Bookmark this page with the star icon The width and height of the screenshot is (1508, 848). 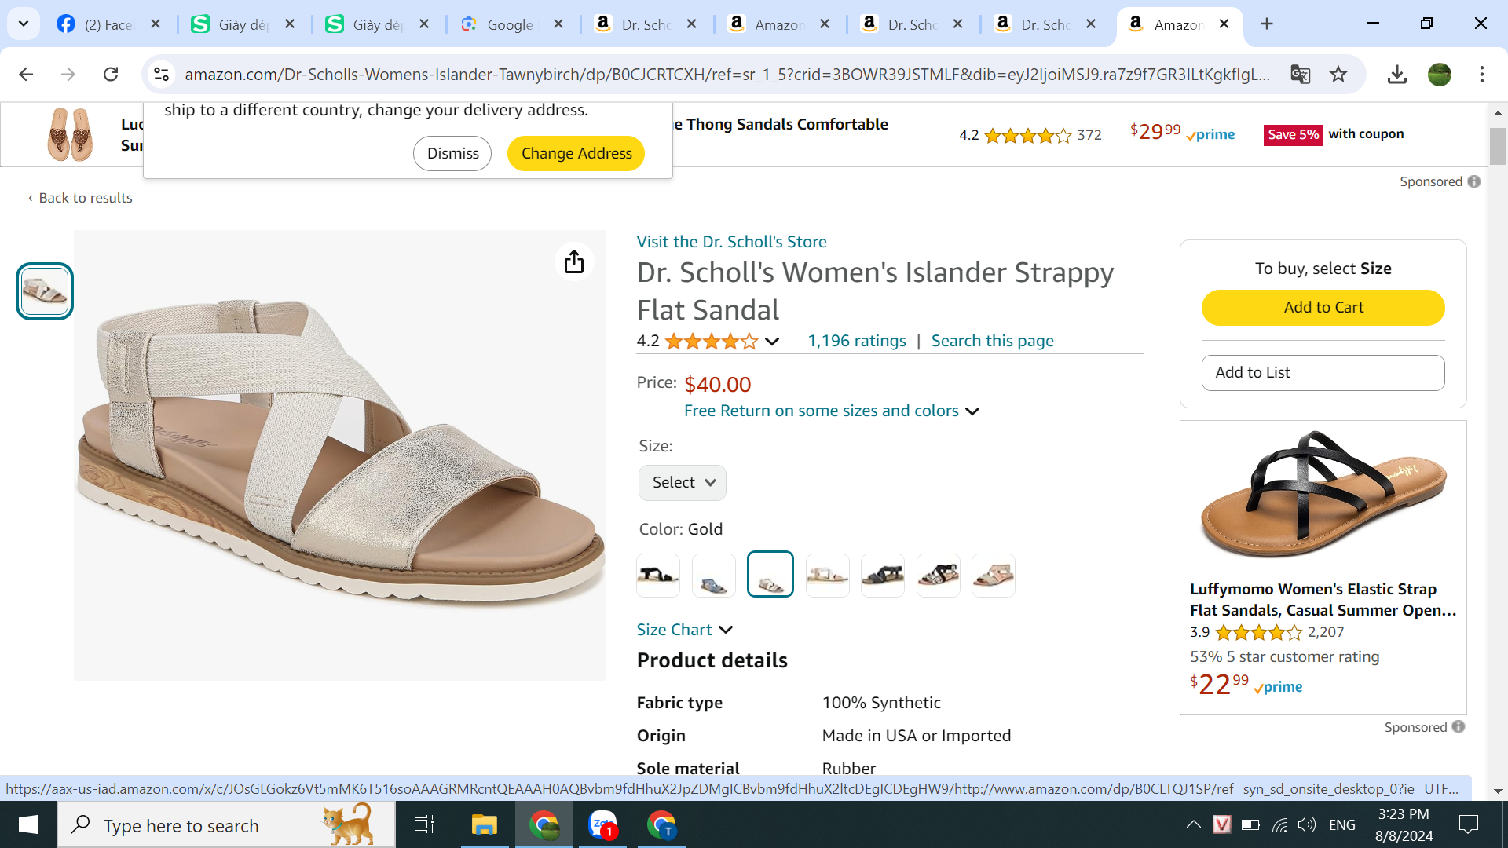click(1338, 75)
